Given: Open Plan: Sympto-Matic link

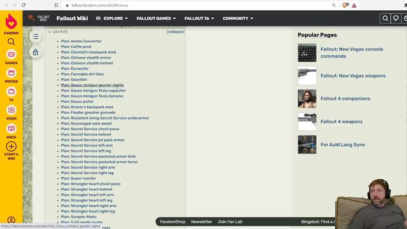Looking at the screenshot, I should pos(79,217).
